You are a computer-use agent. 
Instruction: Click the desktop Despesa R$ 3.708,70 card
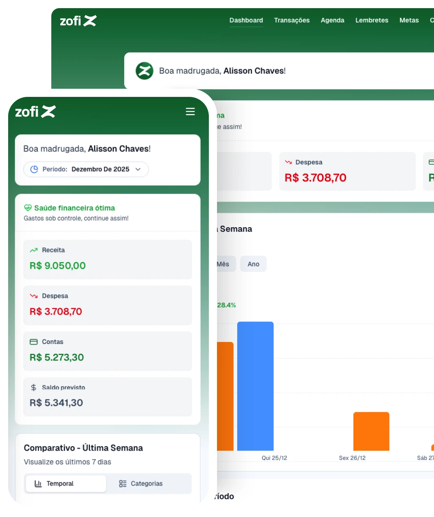[x=347, y=171]
